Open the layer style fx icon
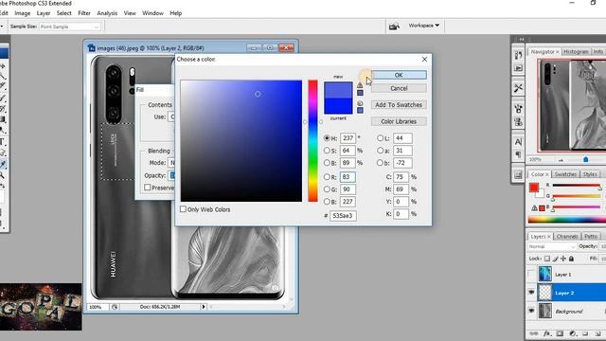This screenshot has width=606, height=341. coord(547,333)
